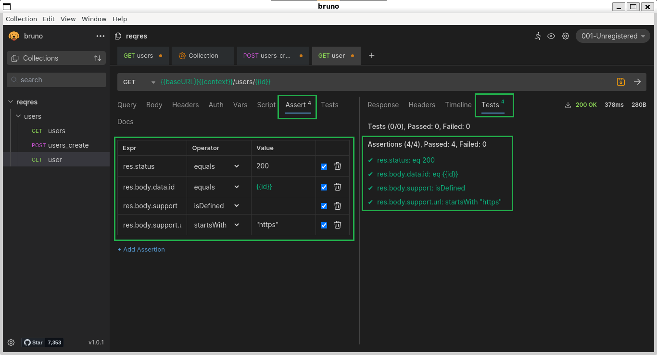Screen dimensions: 657x355
Task: Uncheck the res.status equals 200 assertion
Action: click(324, 166)
